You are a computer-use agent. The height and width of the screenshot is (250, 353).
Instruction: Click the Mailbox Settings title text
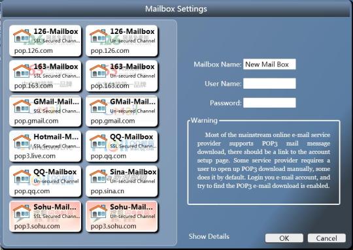(176, 9)
